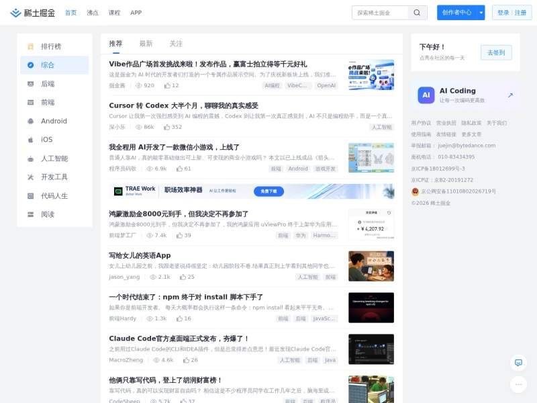Switch to the 最新 feed tab

(x=146, y=44)
